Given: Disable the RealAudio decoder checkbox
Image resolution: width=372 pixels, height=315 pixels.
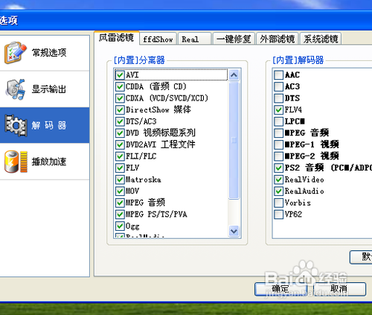Looking at the screenshot, I should click(279, 191).
